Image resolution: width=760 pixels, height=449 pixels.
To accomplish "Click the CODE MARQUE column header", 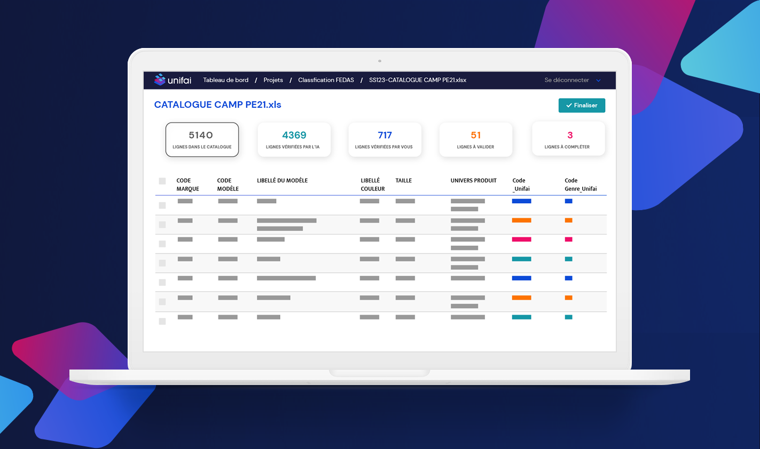I will (187, 185).
